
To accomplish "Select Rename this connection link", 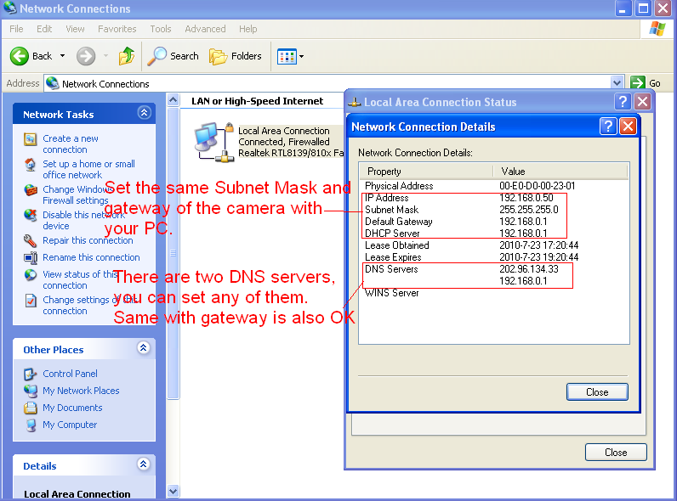I will (91, 257).
